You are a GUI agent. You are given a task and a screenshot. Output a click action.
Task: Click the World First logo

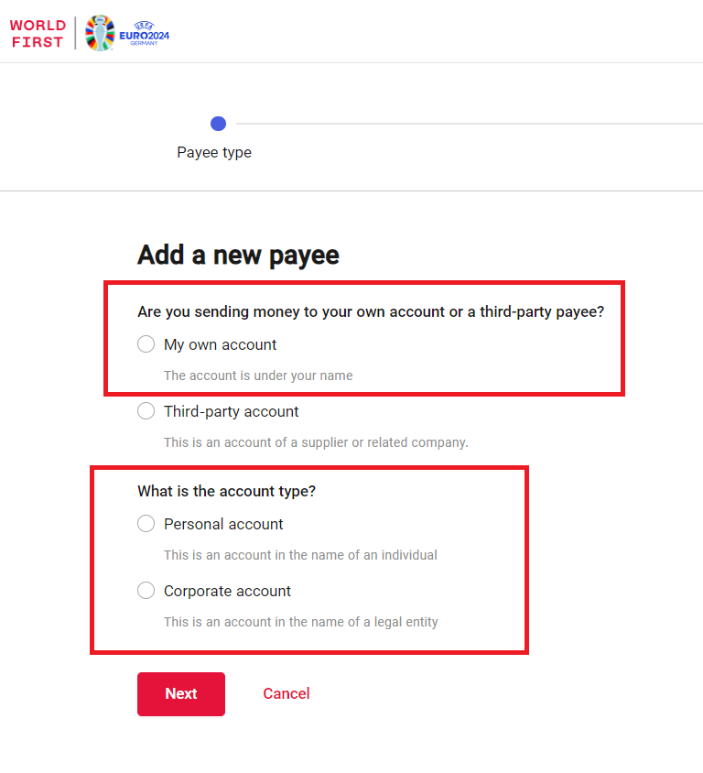point(38,33)
